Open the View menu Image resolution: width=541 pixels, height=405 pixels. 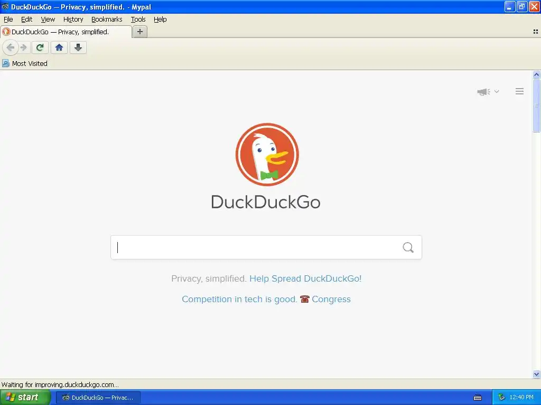pos(48,20)
